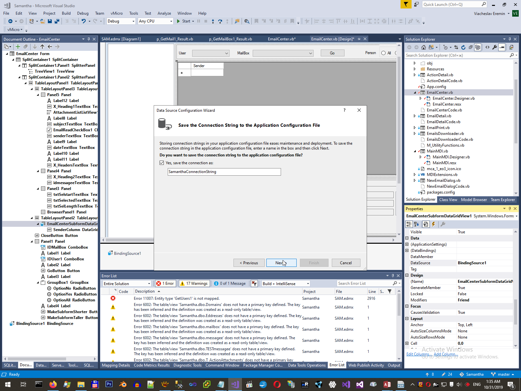Click the Open File toolbar icon
This screenshot has width=521, height=391.
pyautogui.click(x=42, y=21)
